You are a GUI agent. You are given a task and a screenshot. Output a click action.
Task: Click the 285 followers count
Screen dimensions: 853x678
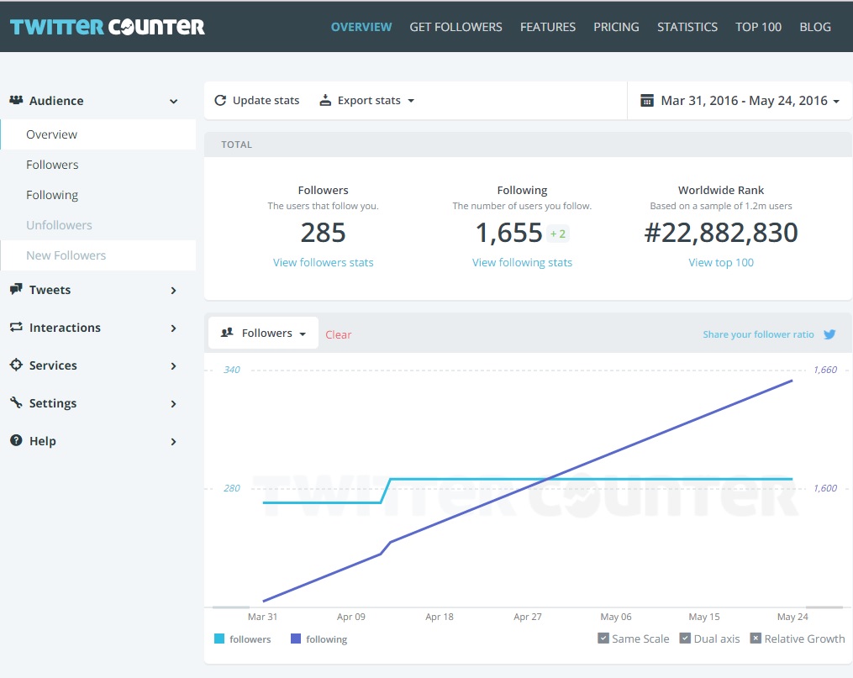(x=324, y=233)
